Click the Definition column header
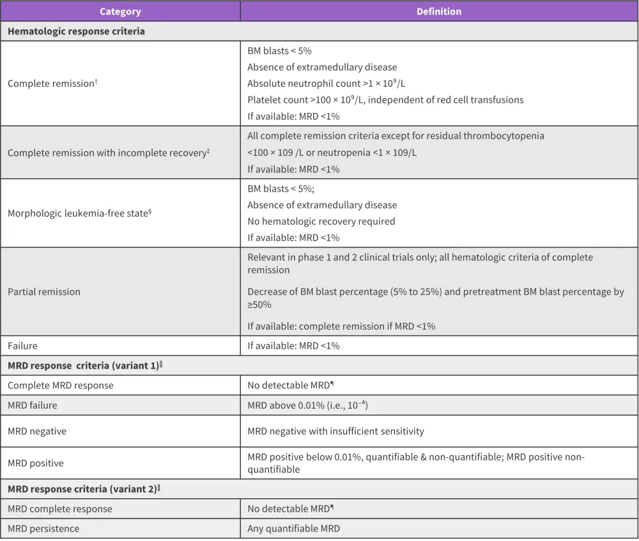Screen dimensions: 639x541 click(438, 11)
